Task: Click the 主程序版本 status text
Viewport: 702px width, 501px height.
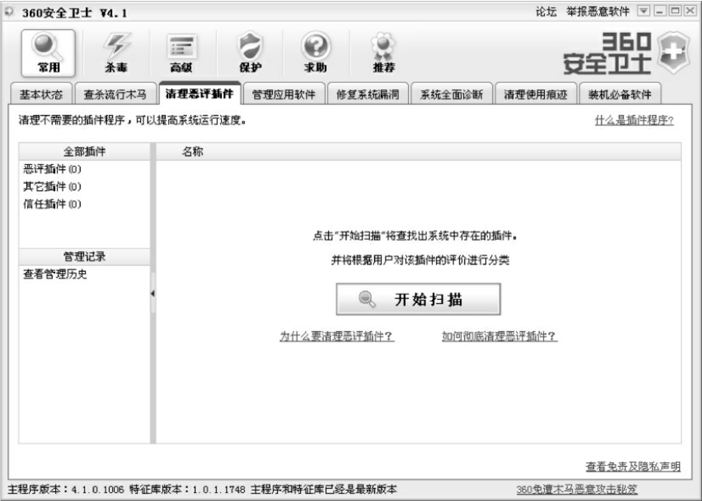Action: 65,489
